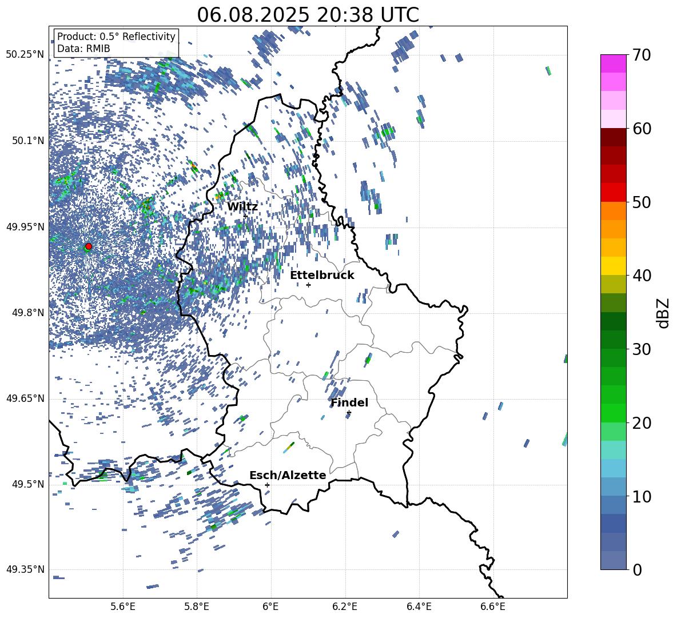Click the dark red swatch below 60
677x618 pixels.
tap(613, 137)
